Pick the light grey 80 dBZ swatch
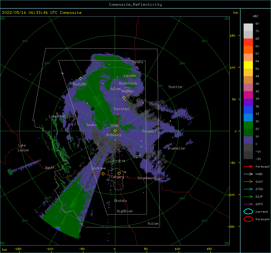The height and width of the screenshot is (253, 271). click(248, 27)
